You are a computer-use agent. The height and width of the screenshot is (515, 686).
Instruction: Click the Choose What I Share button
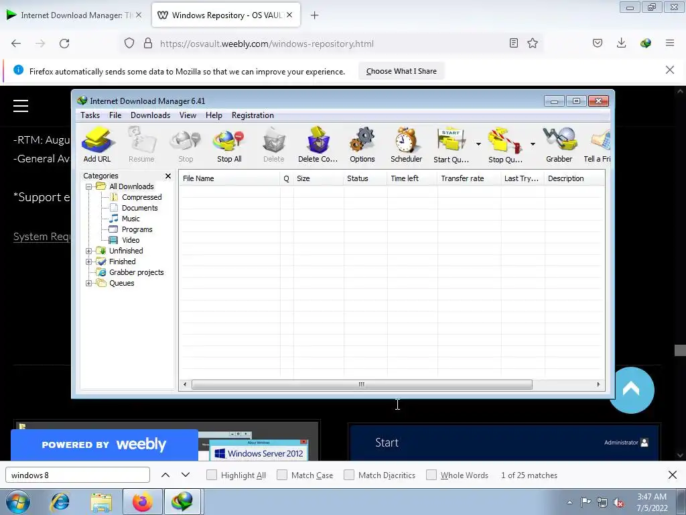pyautogui.click(x=401, y=71)
